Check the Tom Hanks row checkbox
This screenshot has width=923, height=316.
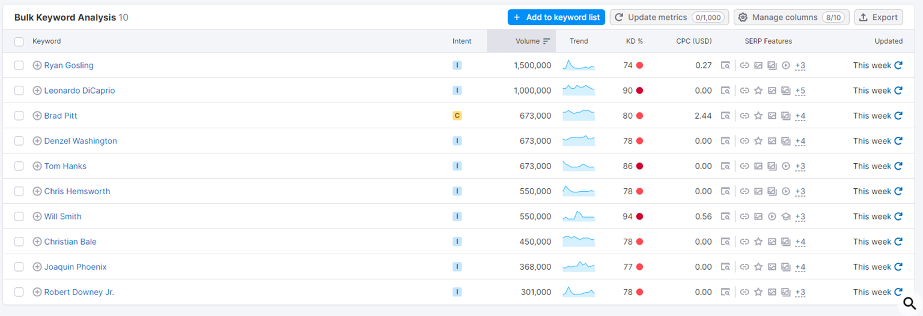click(x=19, y=166)
